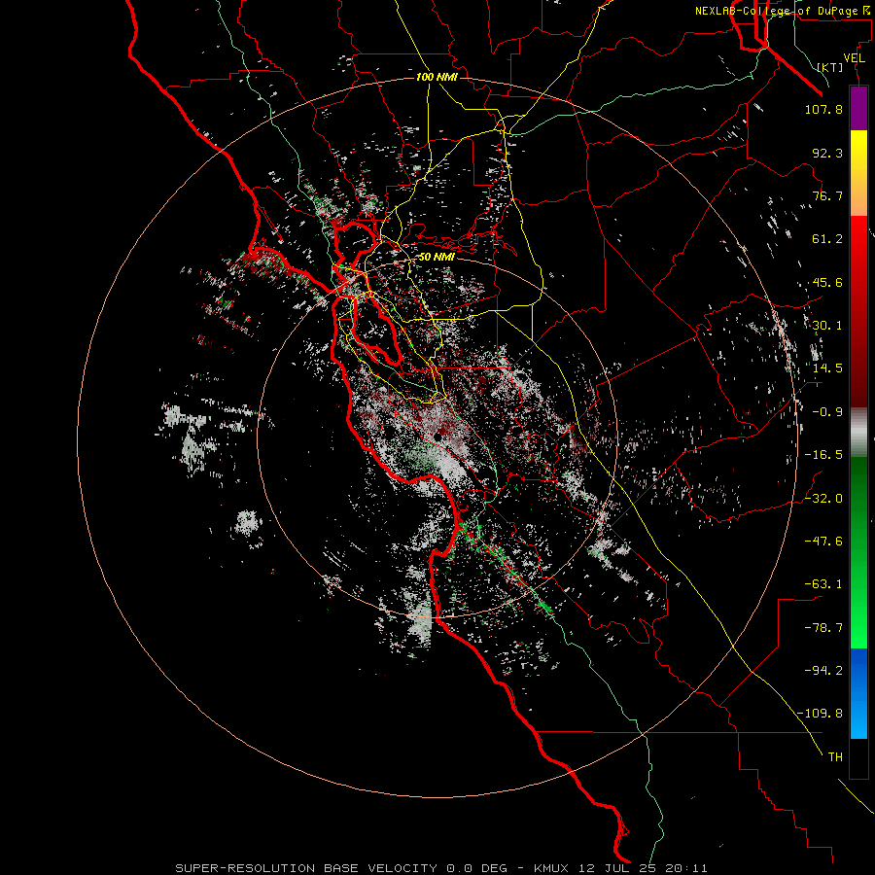Click the -47.6 velocity scale value
Image resolution: width=875 pixels, height=875 pixels.
coord(823,542)
